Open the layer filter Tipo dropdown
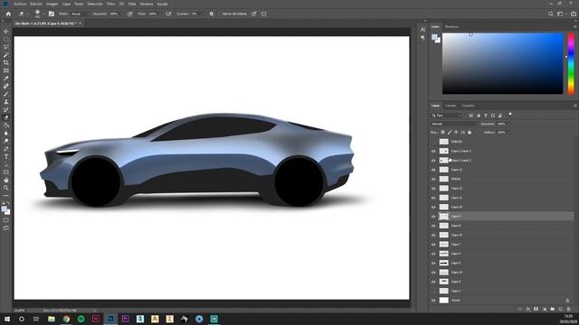Screen dimensions: 579x325 click(446, 116)
